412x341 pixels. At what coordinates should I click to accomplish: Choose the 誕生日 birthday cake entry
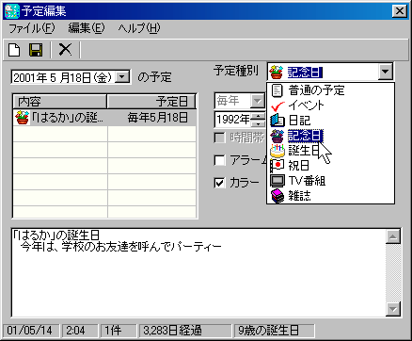coord(330,151)
